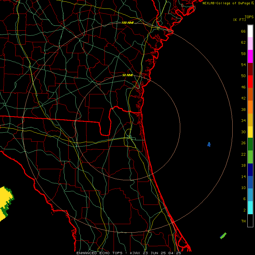Click the "22" legend value label
Screen dimensions: 255x255
click(243, 154)
